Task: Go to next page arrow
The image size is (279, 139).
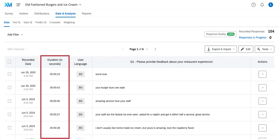Action: click(x=155, y=49)
